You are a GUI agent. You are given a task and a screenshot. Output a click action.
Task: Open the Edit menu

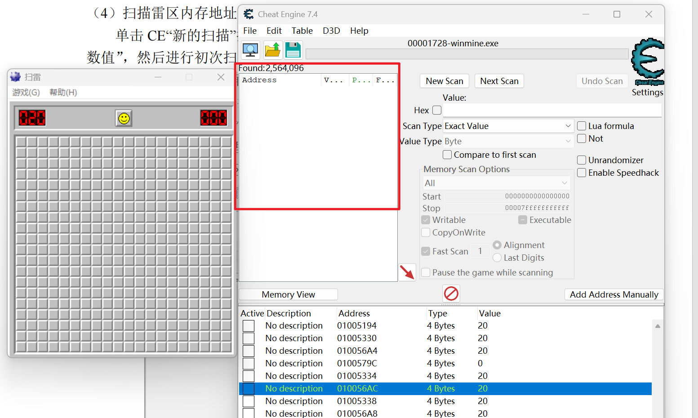274,31
